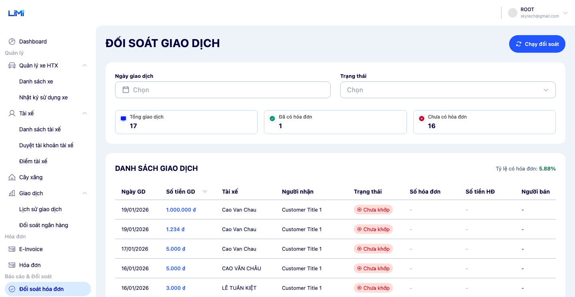Click the calendar icon in Ngày giao dịch field
The height and width of the screenshot is (297, 575).
(126, 90)
